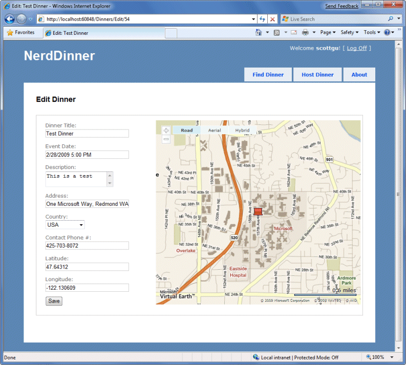This screenshot has height=365, width=406.
Task: Click the red dinner pushpin on map
Action: [x=258, y=212]
